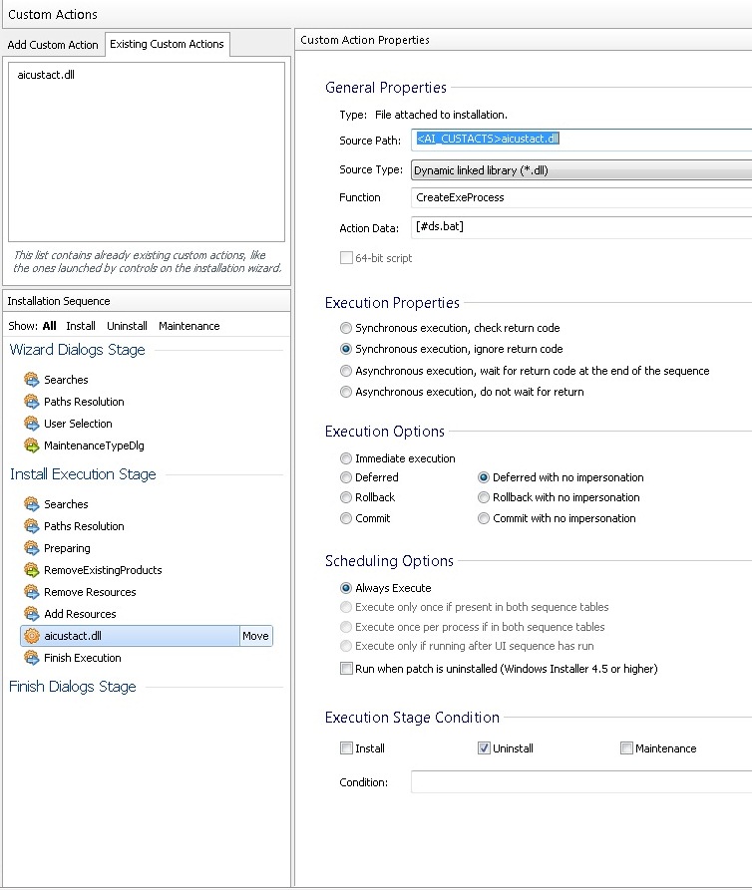Select aicustact.dll in Existing Custom Actions list
The width and height of the screenshot is (752, 890).
click(x=46, y=76)
